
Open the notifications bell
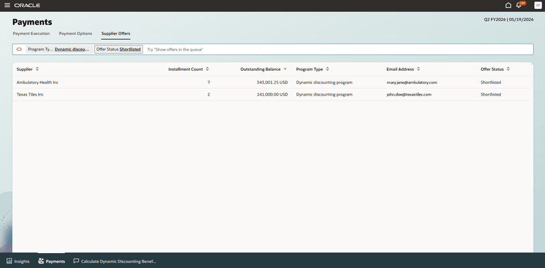pos(519,5)
